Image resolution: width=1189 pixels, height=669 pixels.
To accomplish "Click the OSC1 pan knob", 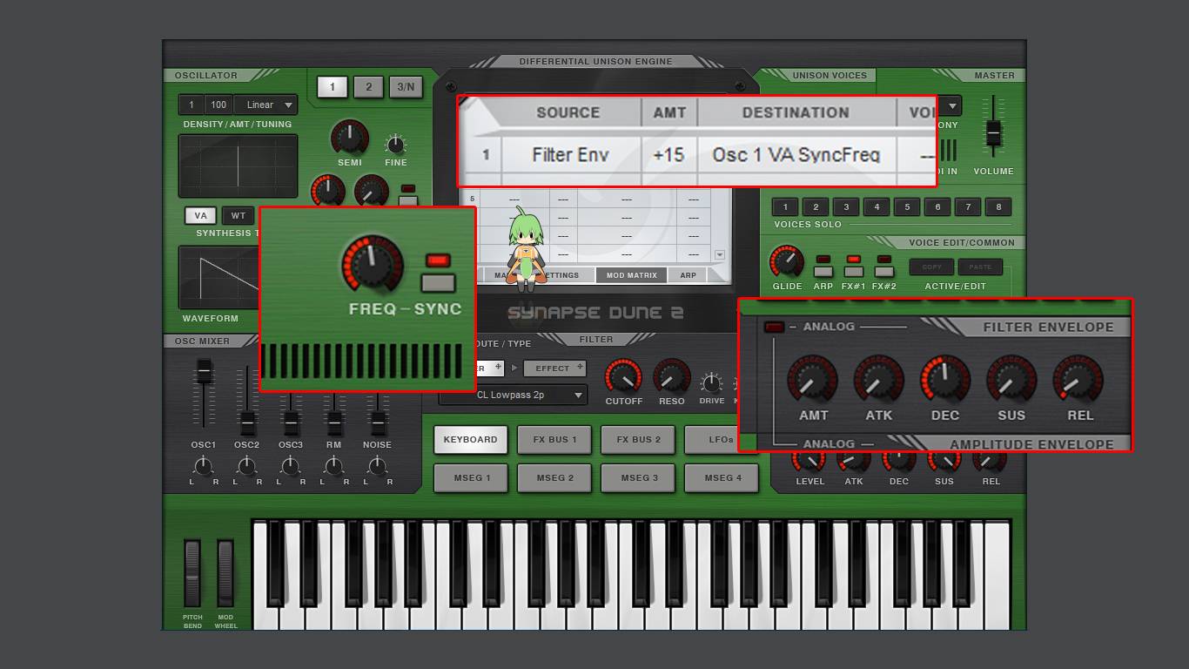I will click(x=204, y=467).
